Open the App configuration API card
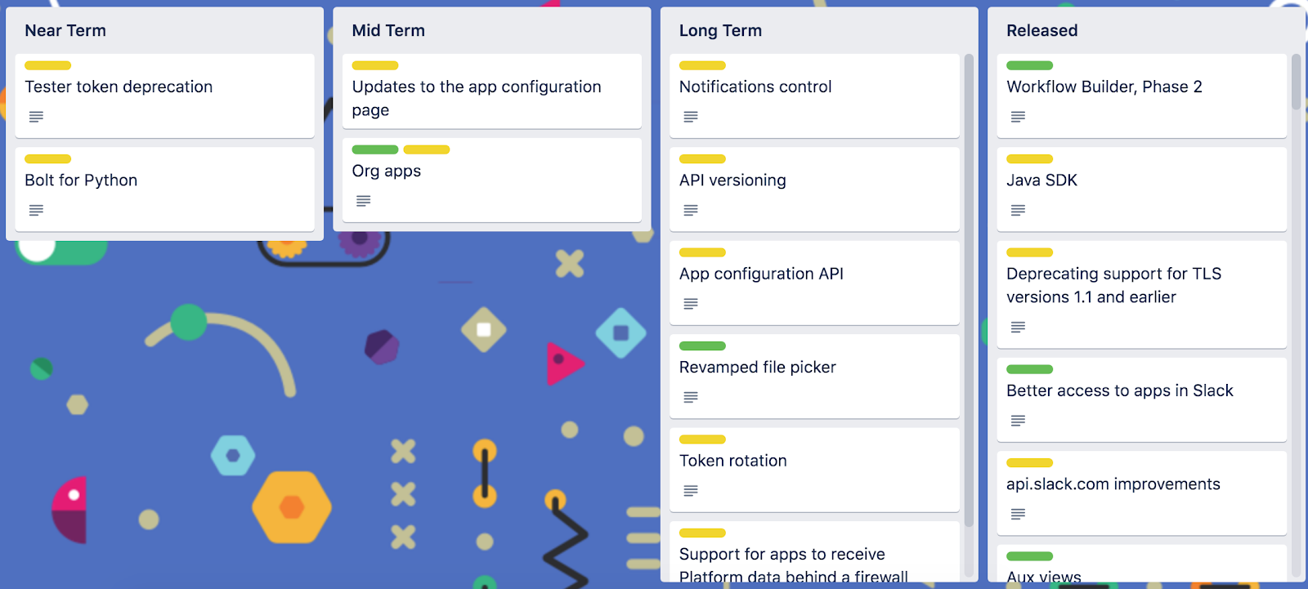This screenshot has width=1308, height=589. click(814, 283)
